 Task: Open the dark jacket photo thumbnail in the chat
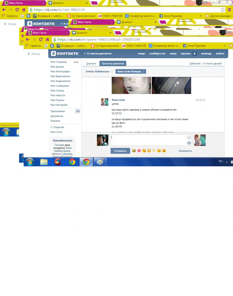pyautogui.click(x=171, y=85)
